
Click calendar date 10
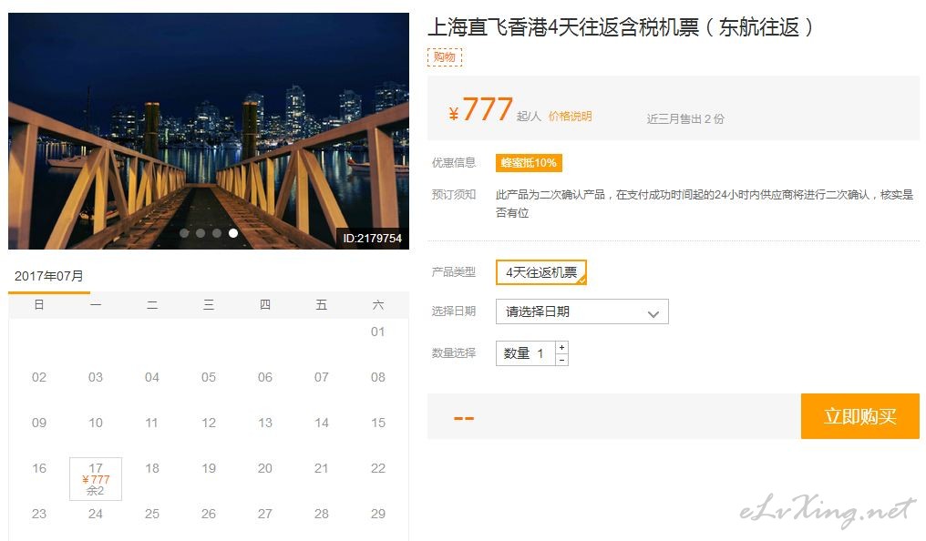pos(96,423)
